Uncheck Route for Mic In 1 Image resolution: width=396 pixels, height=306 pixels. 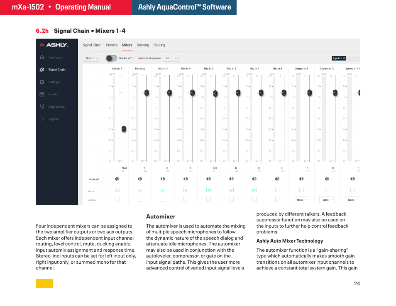click(x=117, y=190)
